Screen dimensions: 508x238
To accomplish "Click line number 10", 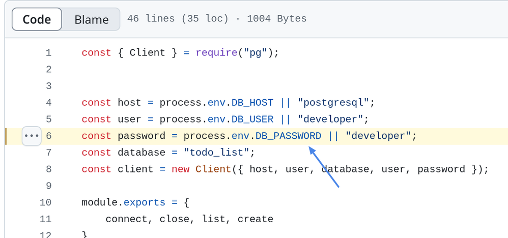I will (46, 202).
